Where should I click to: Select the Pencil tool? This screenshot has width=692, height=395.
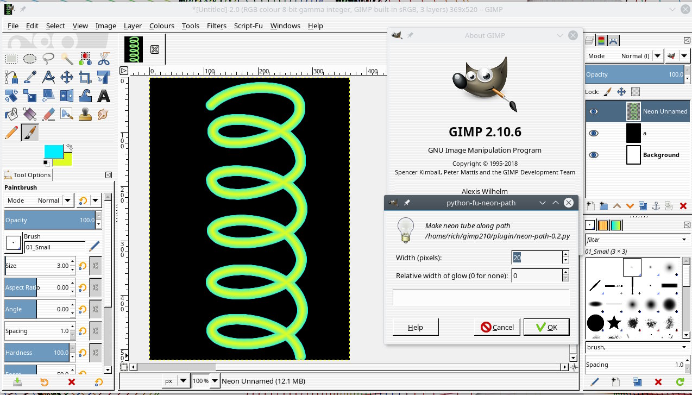click(x=11, y=133)
